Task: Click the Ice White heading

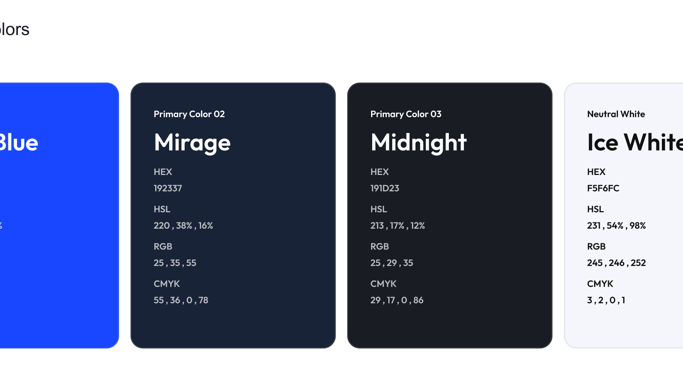Action: tap(635, 142)
